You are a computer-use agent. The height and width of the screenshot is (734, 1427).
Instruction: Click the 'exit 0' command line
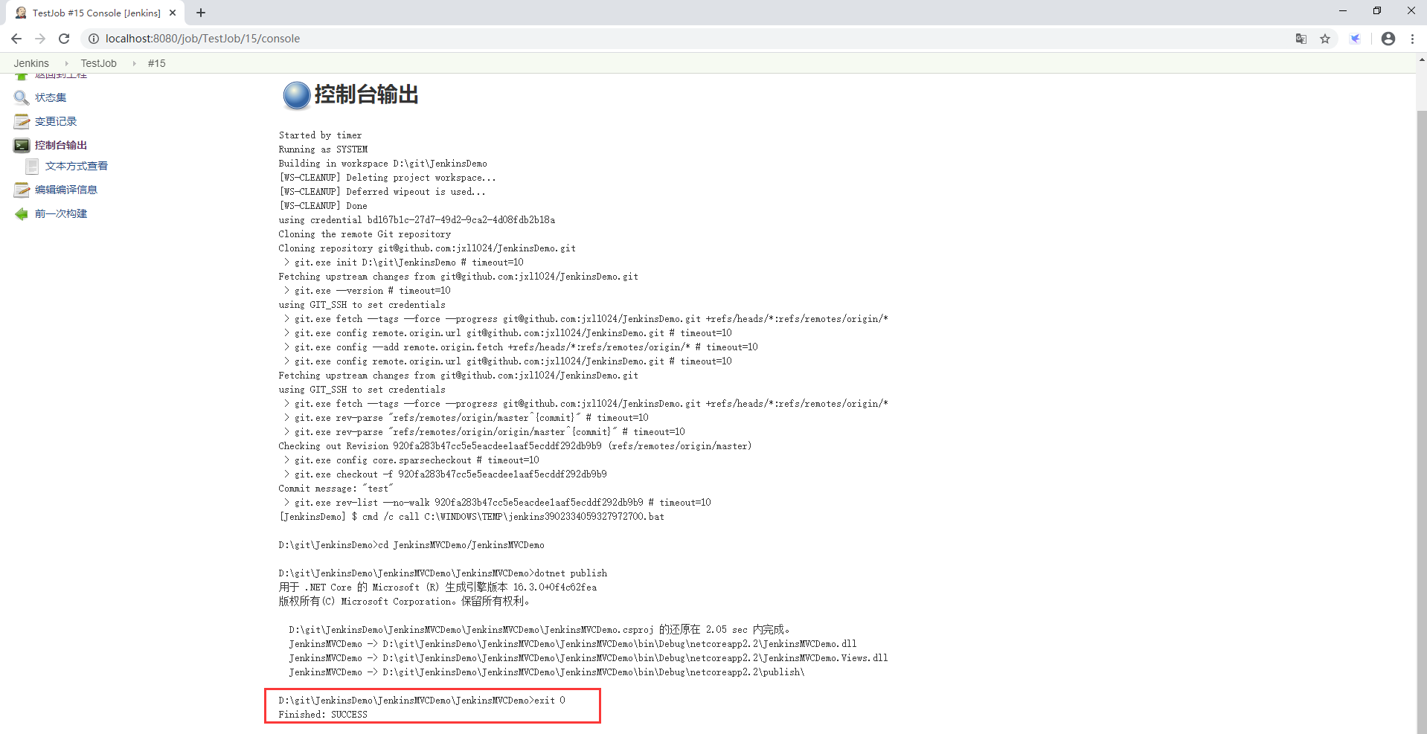[422, 701]
